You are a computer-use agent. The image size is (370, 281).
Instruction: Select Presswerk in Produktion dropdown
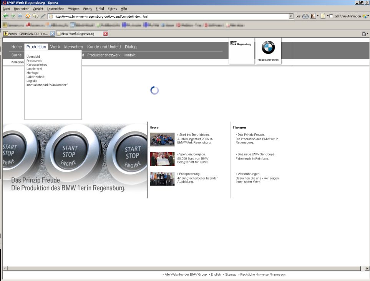34,61
